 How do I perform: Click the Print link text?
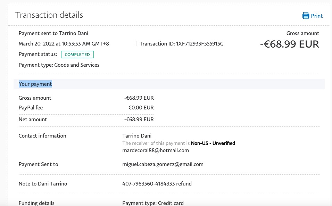pyautogui.click(x=317, y=16)
